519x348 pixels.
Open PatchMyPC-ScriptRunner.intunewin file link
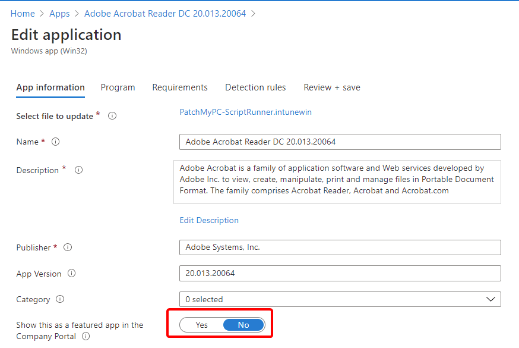[x=245, y=112]
